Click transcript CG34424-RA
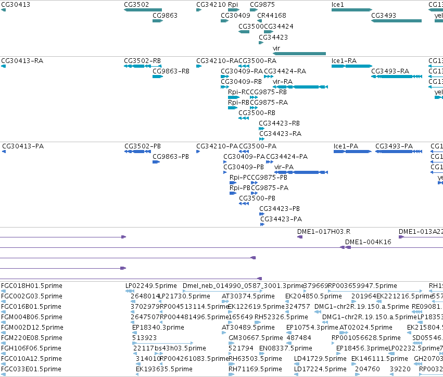This screenshot has height=377, width=443. (285, 71)
